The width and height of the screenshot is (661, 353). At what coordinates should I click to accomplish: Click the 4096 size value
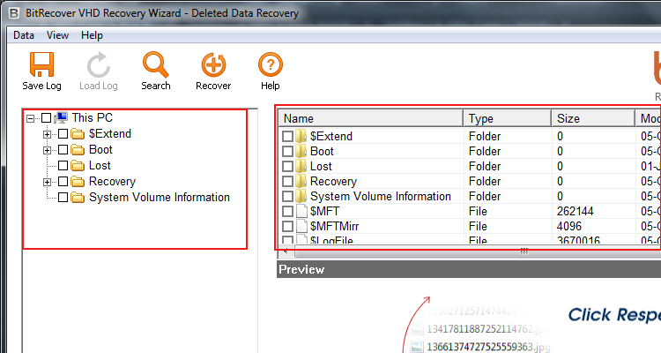[x=569, y=226]
